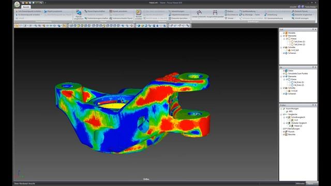Image resolution: width=331 pixels, height=186 pixels.
Task: Click the Daten node icon in Ist panel
Action: click(287, 71)
